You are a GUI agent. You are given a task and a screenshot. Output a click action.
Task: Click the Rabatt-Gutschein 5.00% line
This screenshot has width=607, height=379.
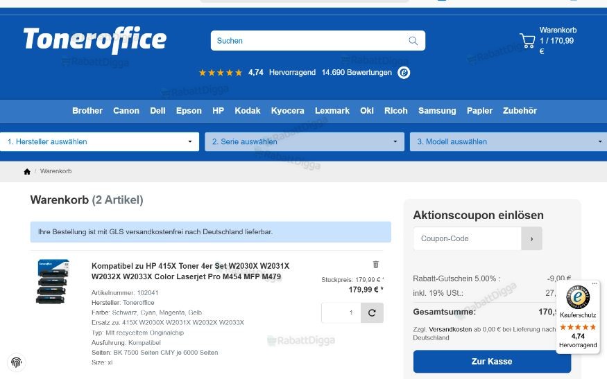click(492, 279)
